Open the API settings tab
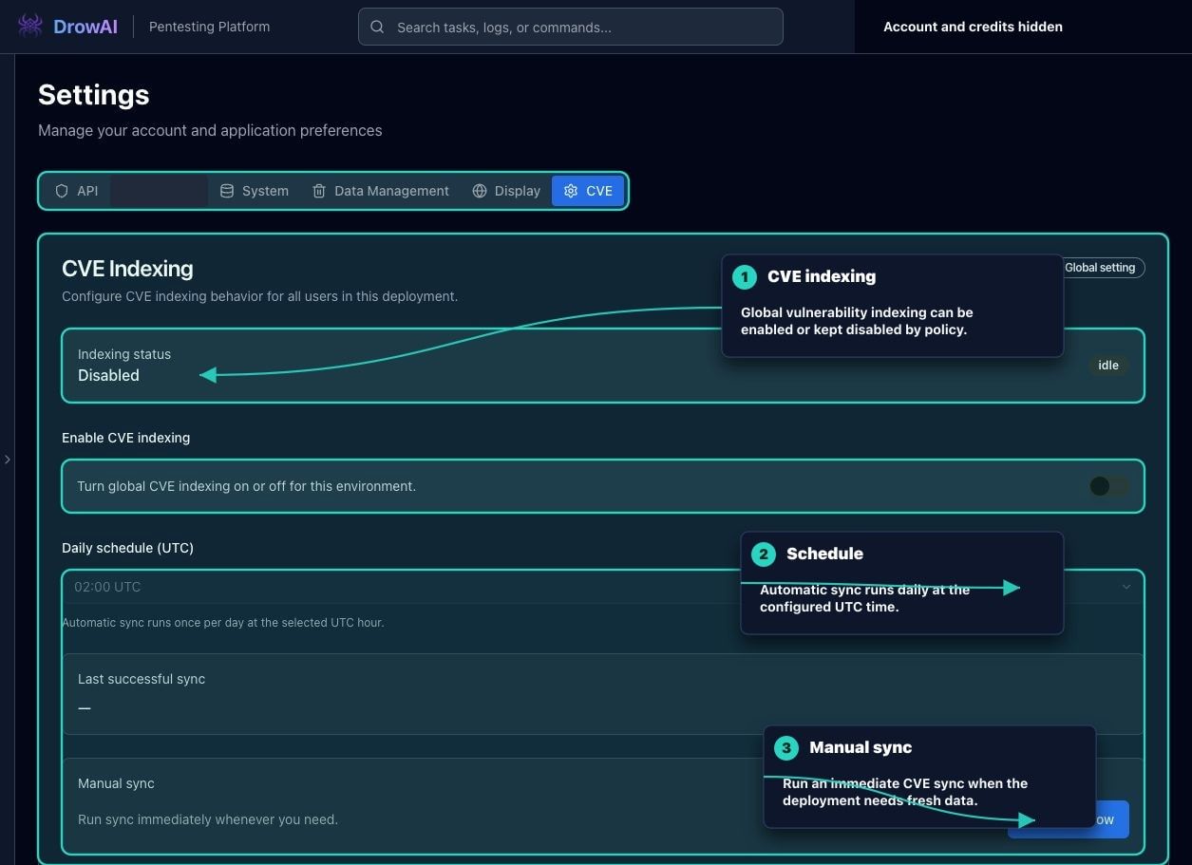 click(x=77, y=191)
